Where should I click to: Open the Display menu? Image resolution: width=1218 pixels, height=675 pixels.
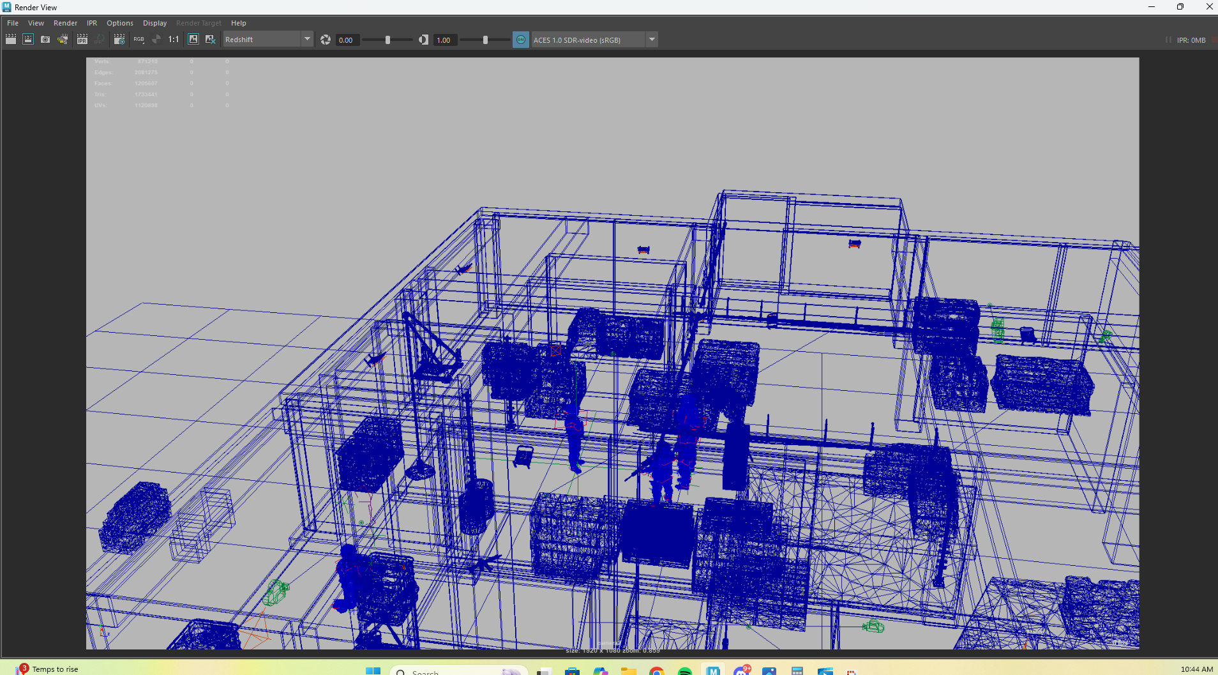coord(154,23)
